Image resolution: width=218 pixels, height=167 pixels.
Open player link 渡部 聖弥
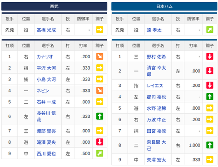coord(46,131)
